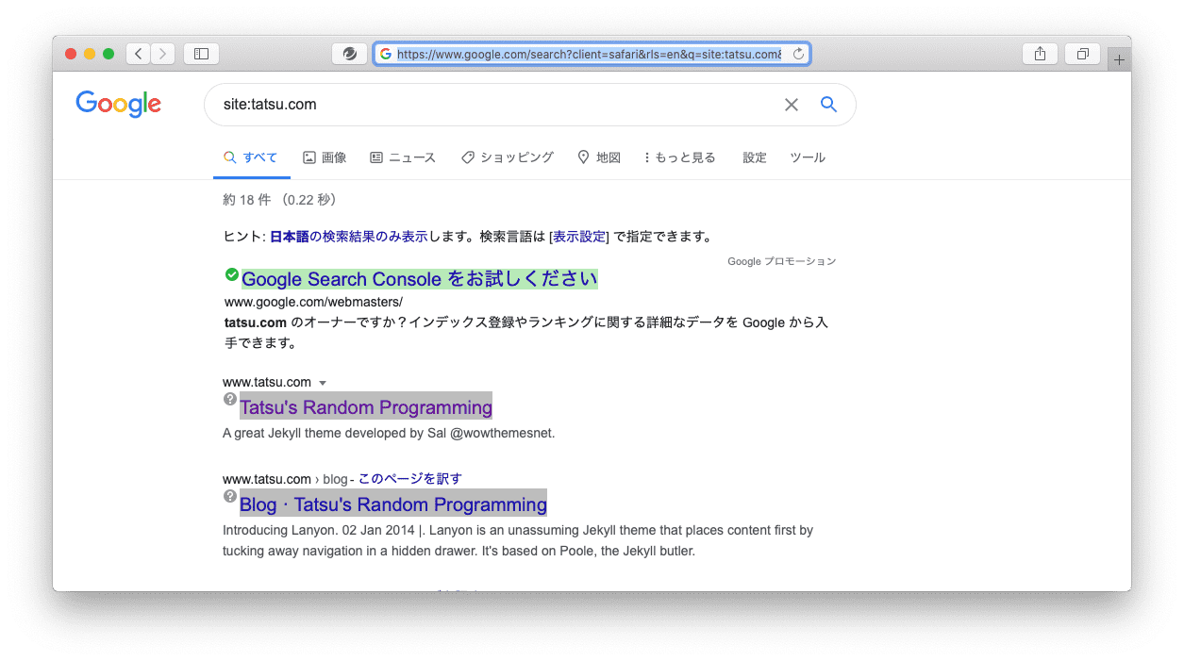Click the blue magnifier search icon
The width and height of the screenshot is (1184, 661).
[828, 105]
